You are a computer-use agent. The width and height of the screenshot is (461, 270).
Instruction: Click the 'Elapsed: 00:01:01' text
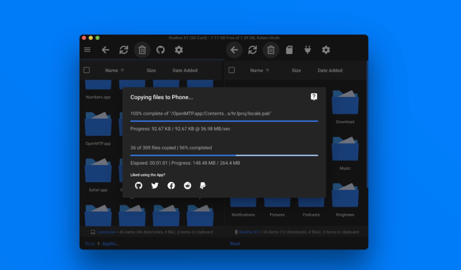coord(149,163)
